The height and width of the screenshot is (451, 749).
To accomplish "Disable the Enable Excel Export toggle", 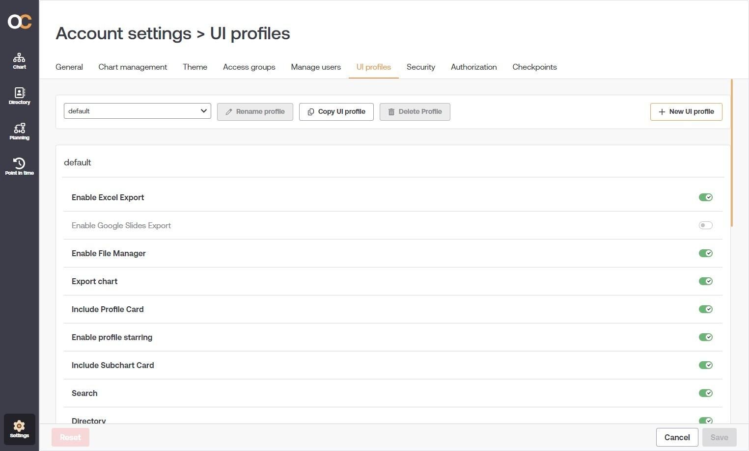I will (705, 197).
